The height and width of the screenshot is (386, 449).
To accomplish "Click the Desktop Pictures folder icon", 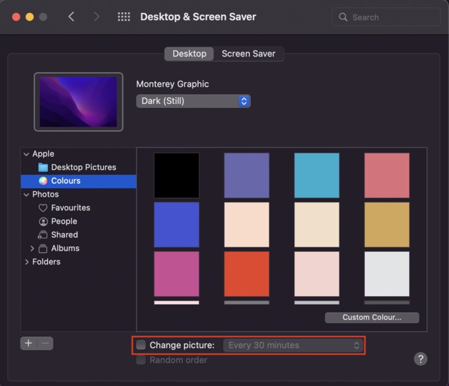I will [x=43, y=167].
